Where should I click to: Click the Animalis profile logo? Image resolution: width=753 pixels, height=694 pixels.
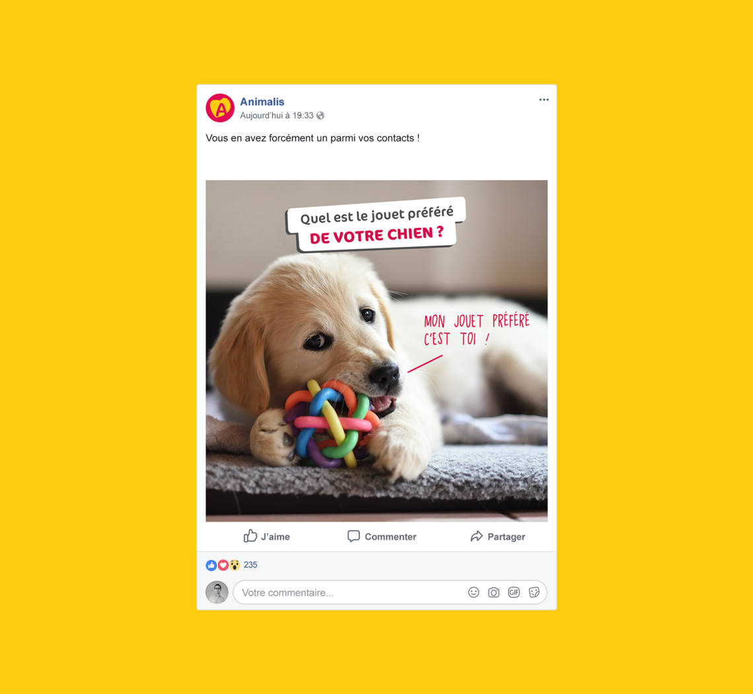click(x=220, y=108)
